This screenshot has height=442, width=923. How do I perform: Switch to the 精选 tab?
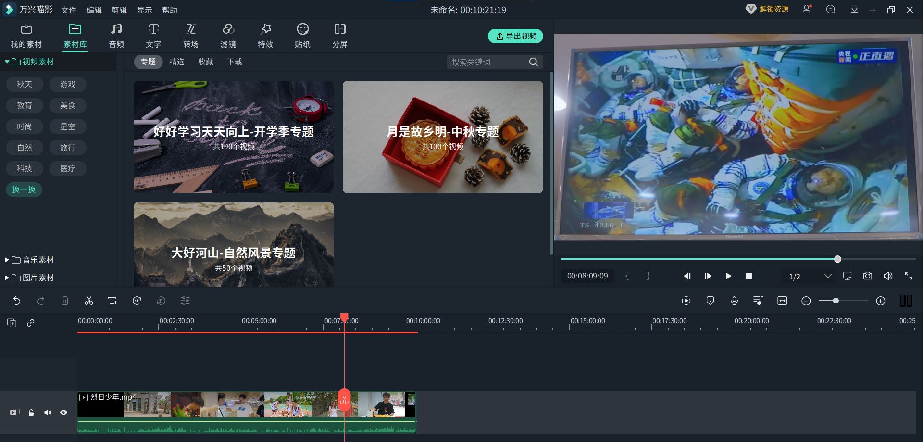coord(177,62)
